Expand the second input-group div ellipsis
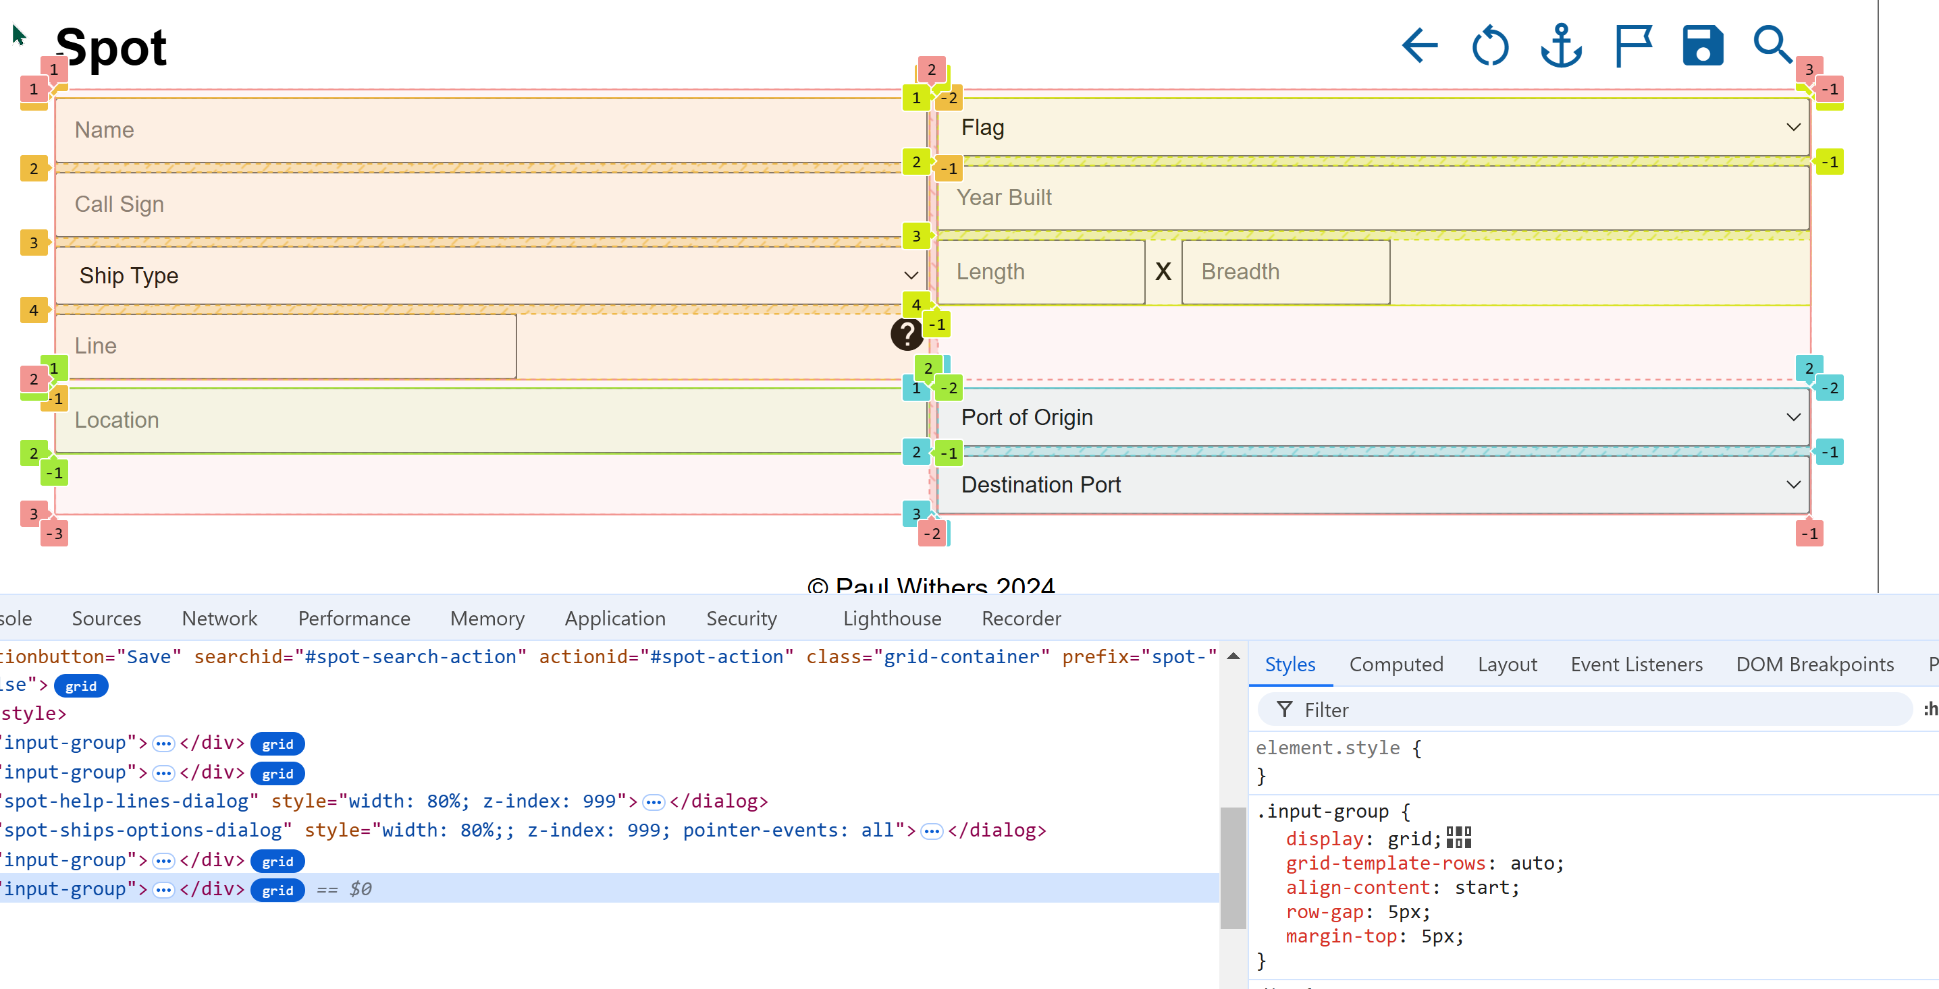 (x=163, y=773)
